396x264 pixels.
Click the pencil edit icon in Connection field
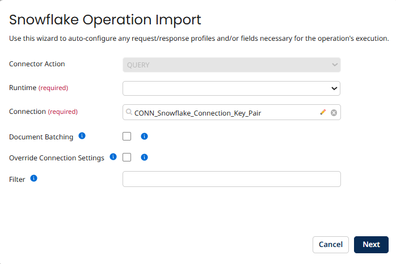(x=323, y=112)
